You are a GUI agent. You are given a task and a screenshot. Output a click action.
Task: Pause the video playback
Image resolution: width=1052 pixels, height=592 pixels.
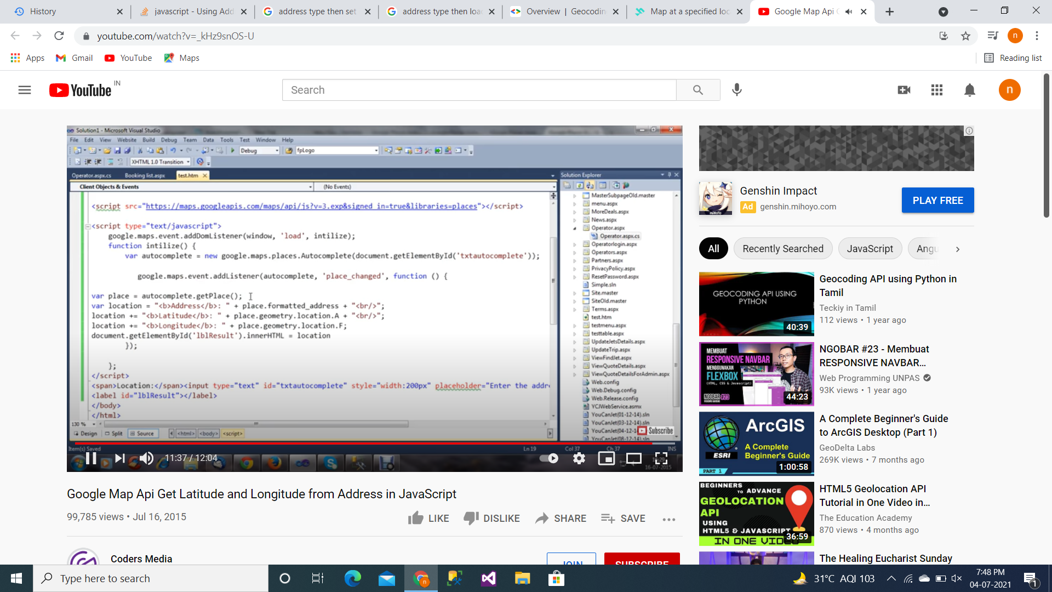pyautogui.click(x=91, y=458)
